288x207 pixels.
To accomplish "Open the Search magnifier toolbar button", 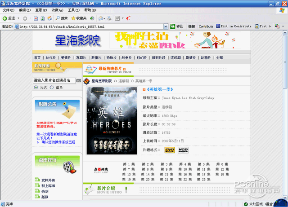I will click(62, 18).
